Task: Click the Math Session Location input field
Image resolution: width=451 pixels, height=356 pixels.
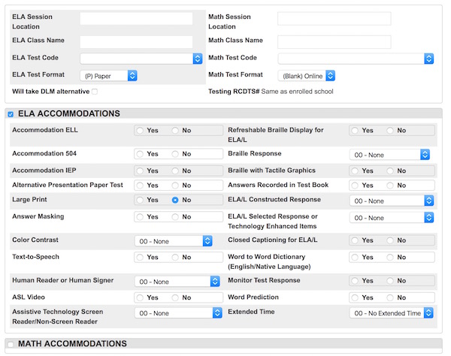Action: [334, 19]
